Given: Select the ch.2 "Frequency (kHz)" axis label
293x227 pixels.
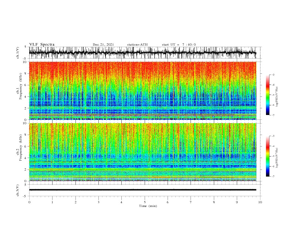Looking at the screenshot, I should (21, 148).
